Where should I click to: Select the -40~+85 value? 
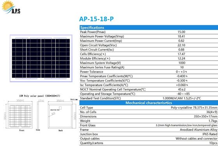[x=183, y=94]
